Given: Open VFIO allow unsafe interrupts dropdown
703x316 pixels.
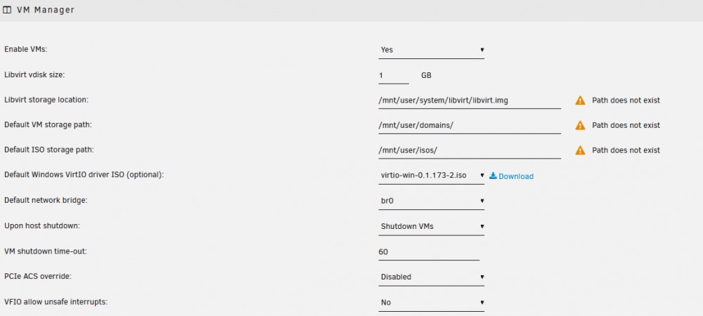Looking at the screenshot, I should tap(432, 303).
